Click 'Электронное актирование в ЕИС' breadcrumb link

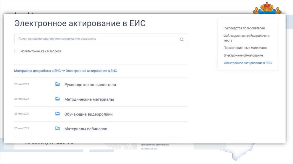[x=91, y=71]
